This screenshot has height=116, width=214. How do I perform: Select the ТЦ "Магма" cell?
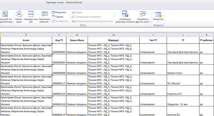point(183,80)
